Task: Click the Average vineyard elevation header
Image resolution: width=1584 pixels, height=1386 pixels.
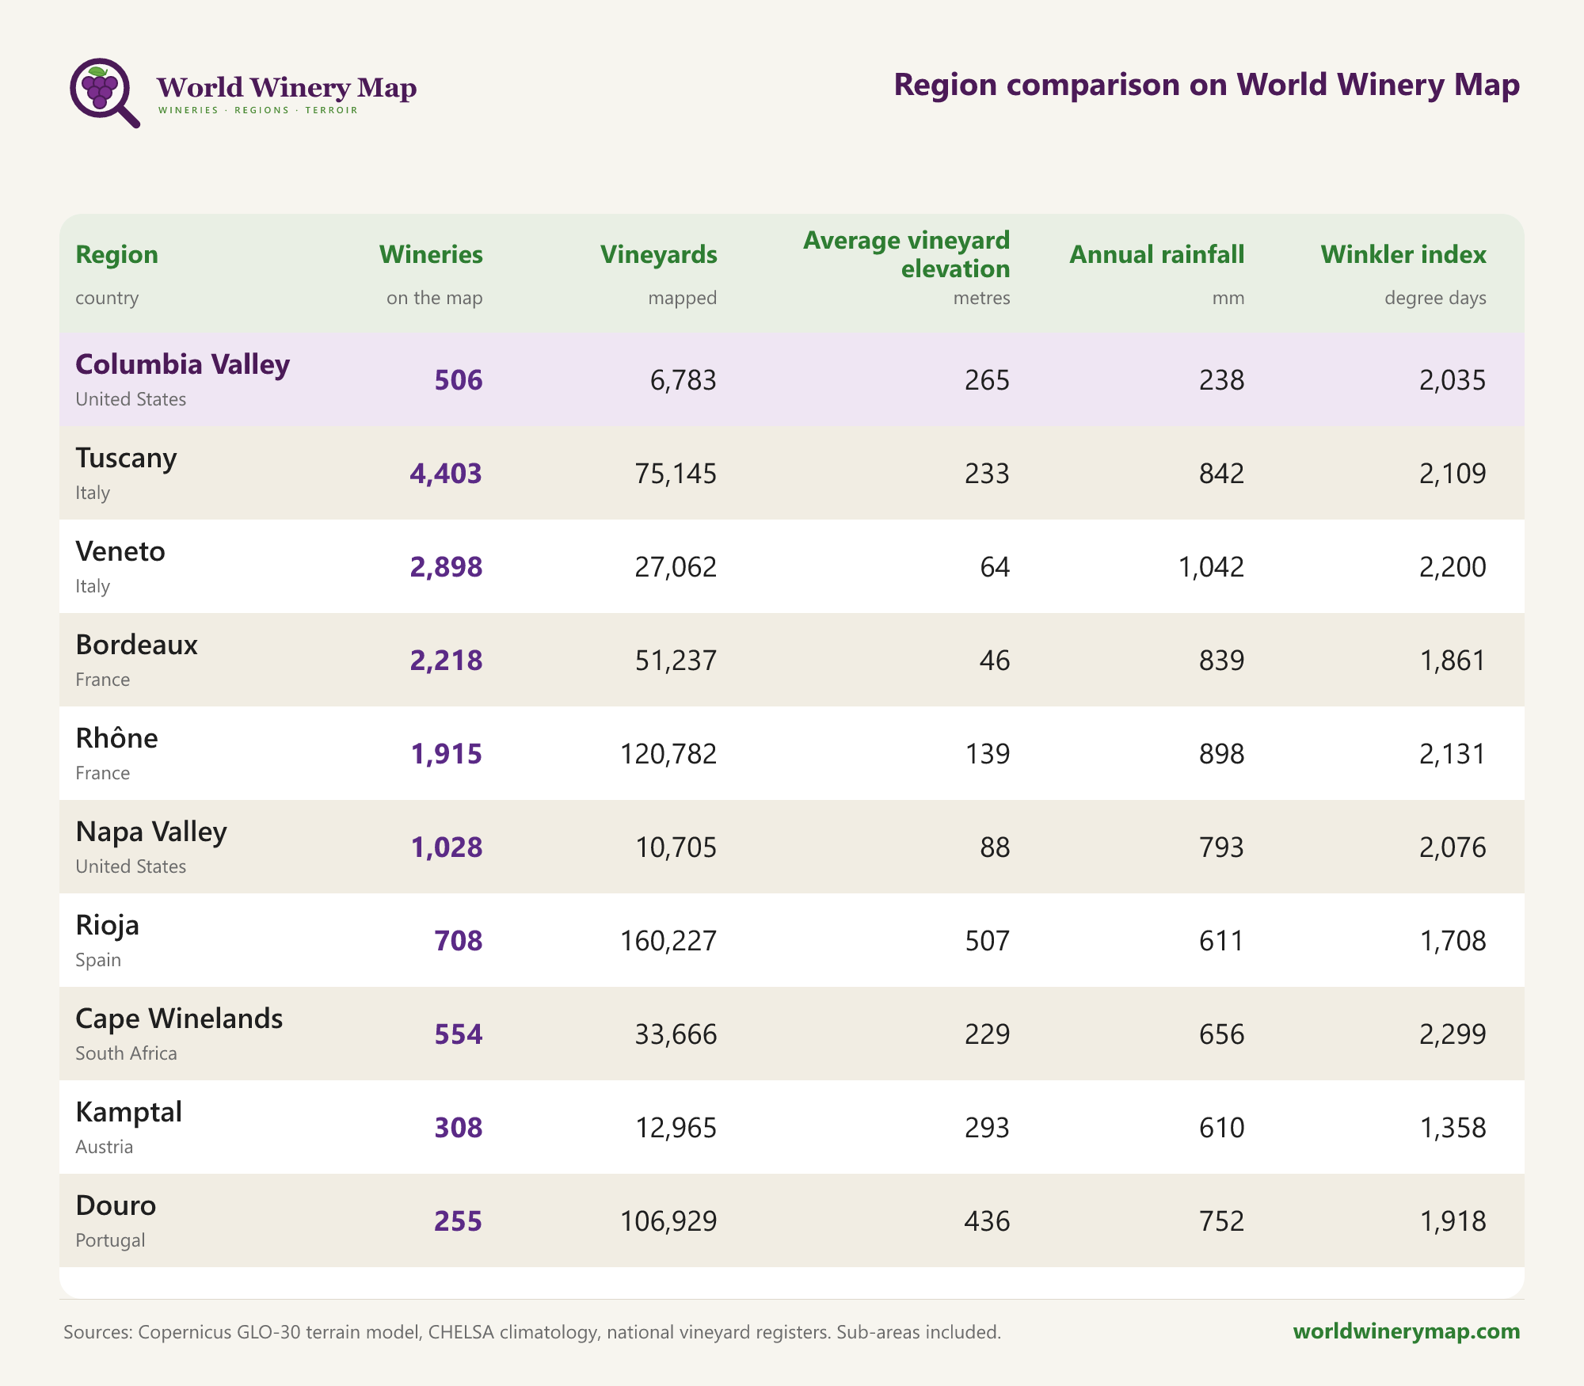Action: coord(906,254)
